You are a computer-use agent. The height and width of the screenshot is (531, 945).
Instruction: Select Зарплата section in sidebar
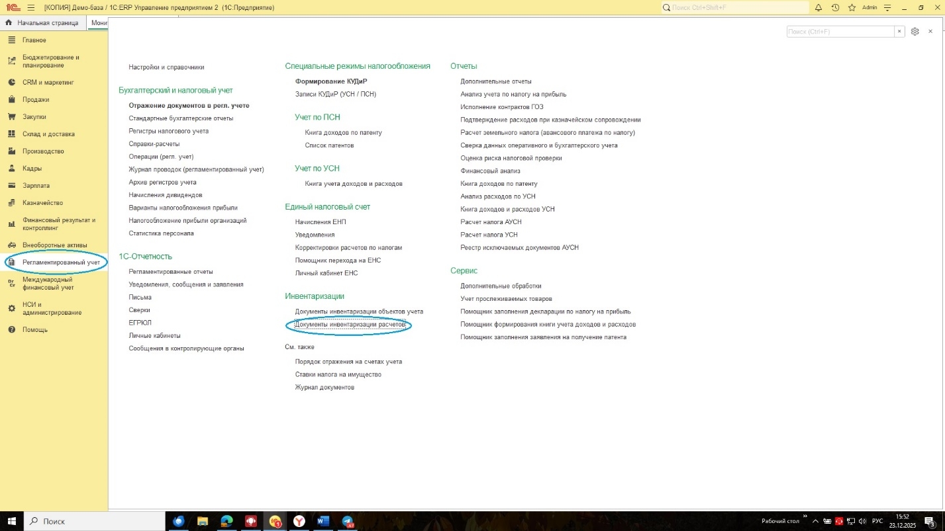[36, 186]
